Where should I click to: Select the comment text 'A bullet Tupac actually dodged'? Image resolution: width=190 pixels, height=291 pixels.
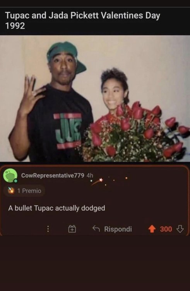pyautogui.click(x=56, y=208)
